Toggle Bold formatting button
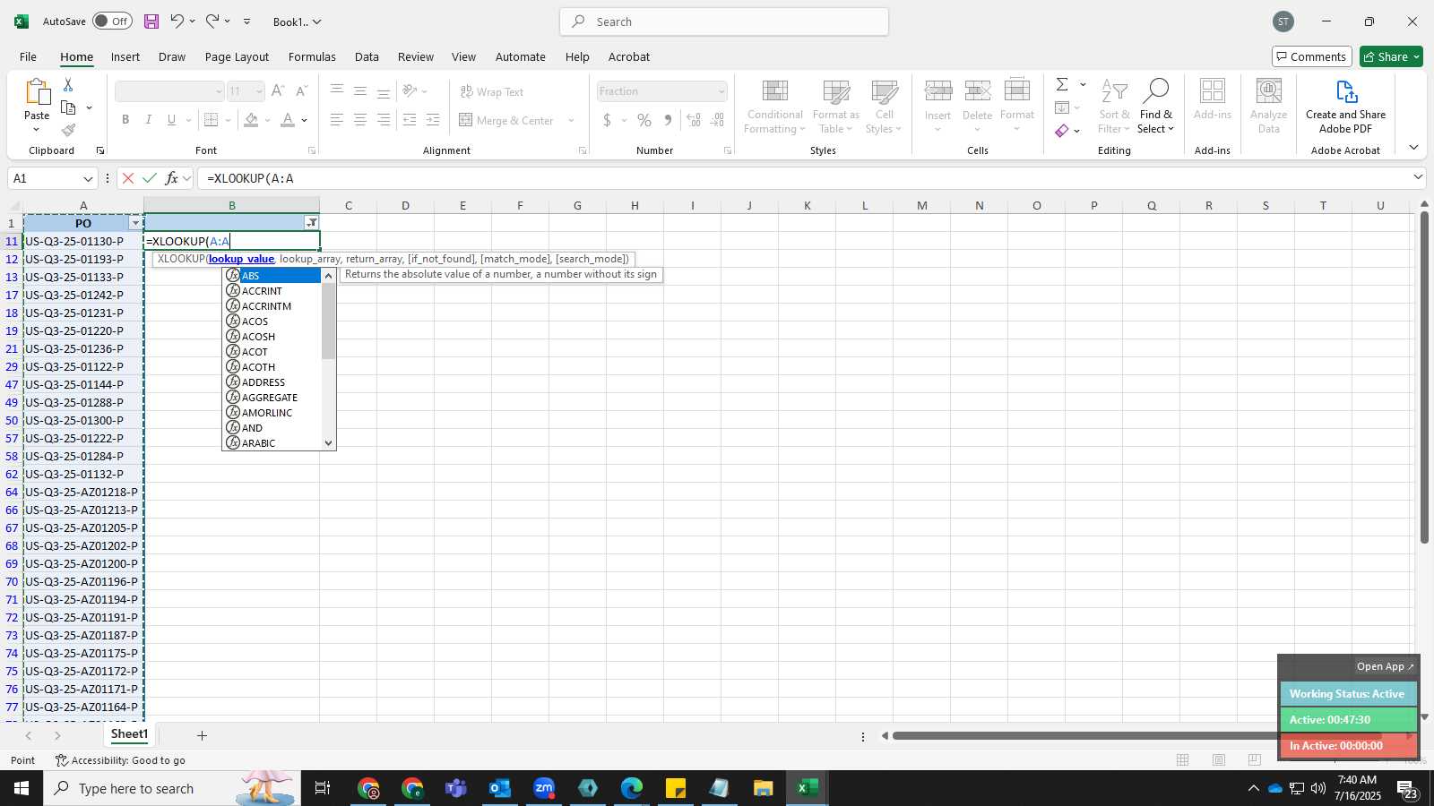Screen dimensions: 1434x806 pyautogui.click(x=125, y=120)
